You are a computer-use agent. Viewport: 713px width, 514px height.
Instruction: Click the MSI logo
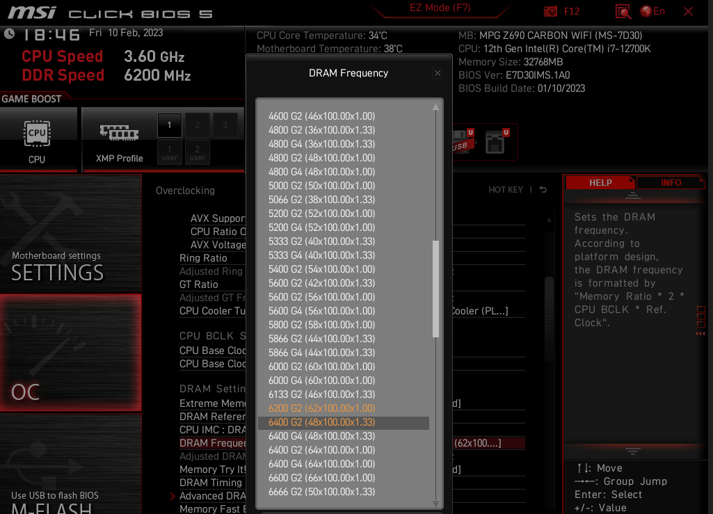(x=32, y=13)
